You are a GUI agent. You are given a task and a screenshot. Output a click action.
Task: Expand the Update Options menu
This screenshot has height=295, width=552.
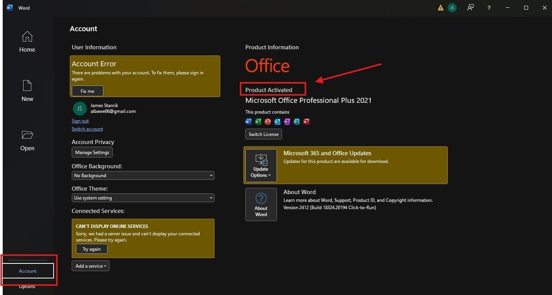(261, 165)
